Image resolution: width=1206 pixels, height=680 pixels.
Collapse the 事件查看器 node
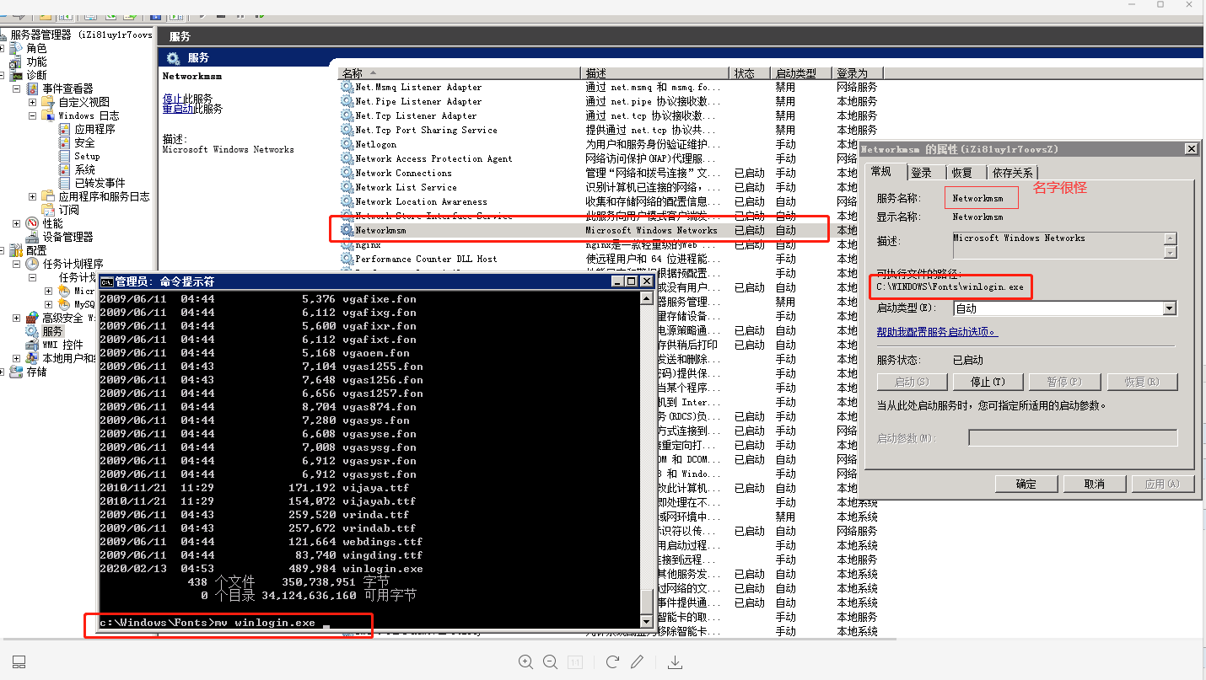point(17,88)
